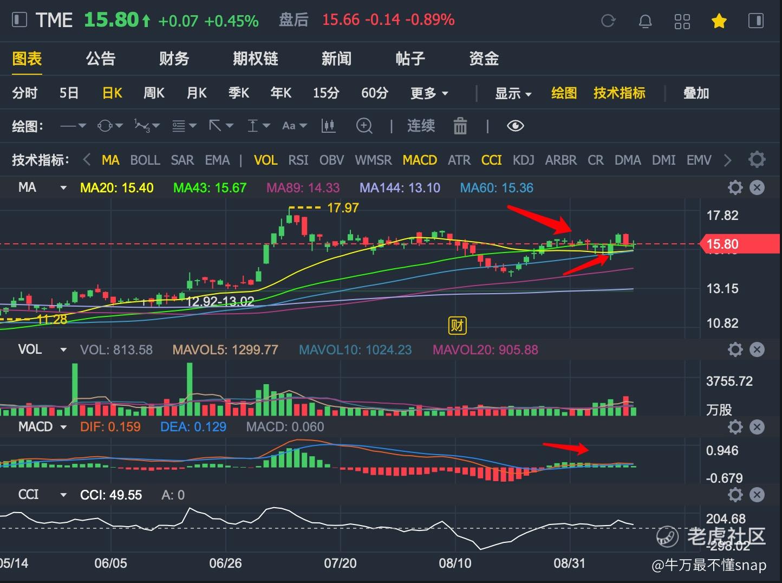782x583 pixels.
Task: Expand the MA panel dropdown arrow
Action: (x=63, y=188)
